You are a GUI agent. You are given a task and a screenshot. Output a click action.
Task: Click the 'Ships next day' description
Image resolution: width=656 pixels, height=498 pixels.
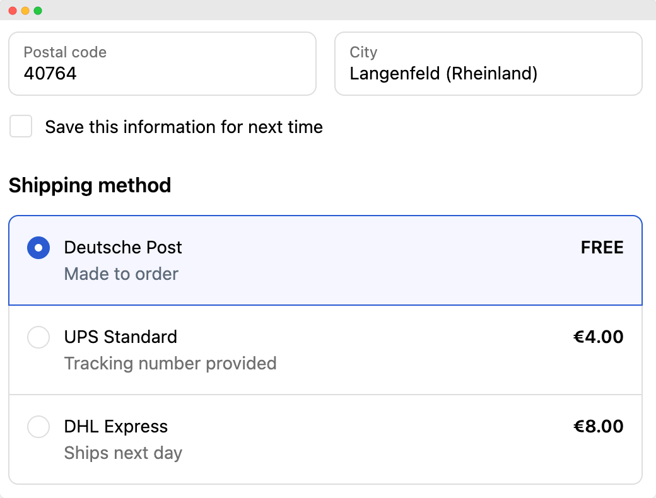(123, 453)
